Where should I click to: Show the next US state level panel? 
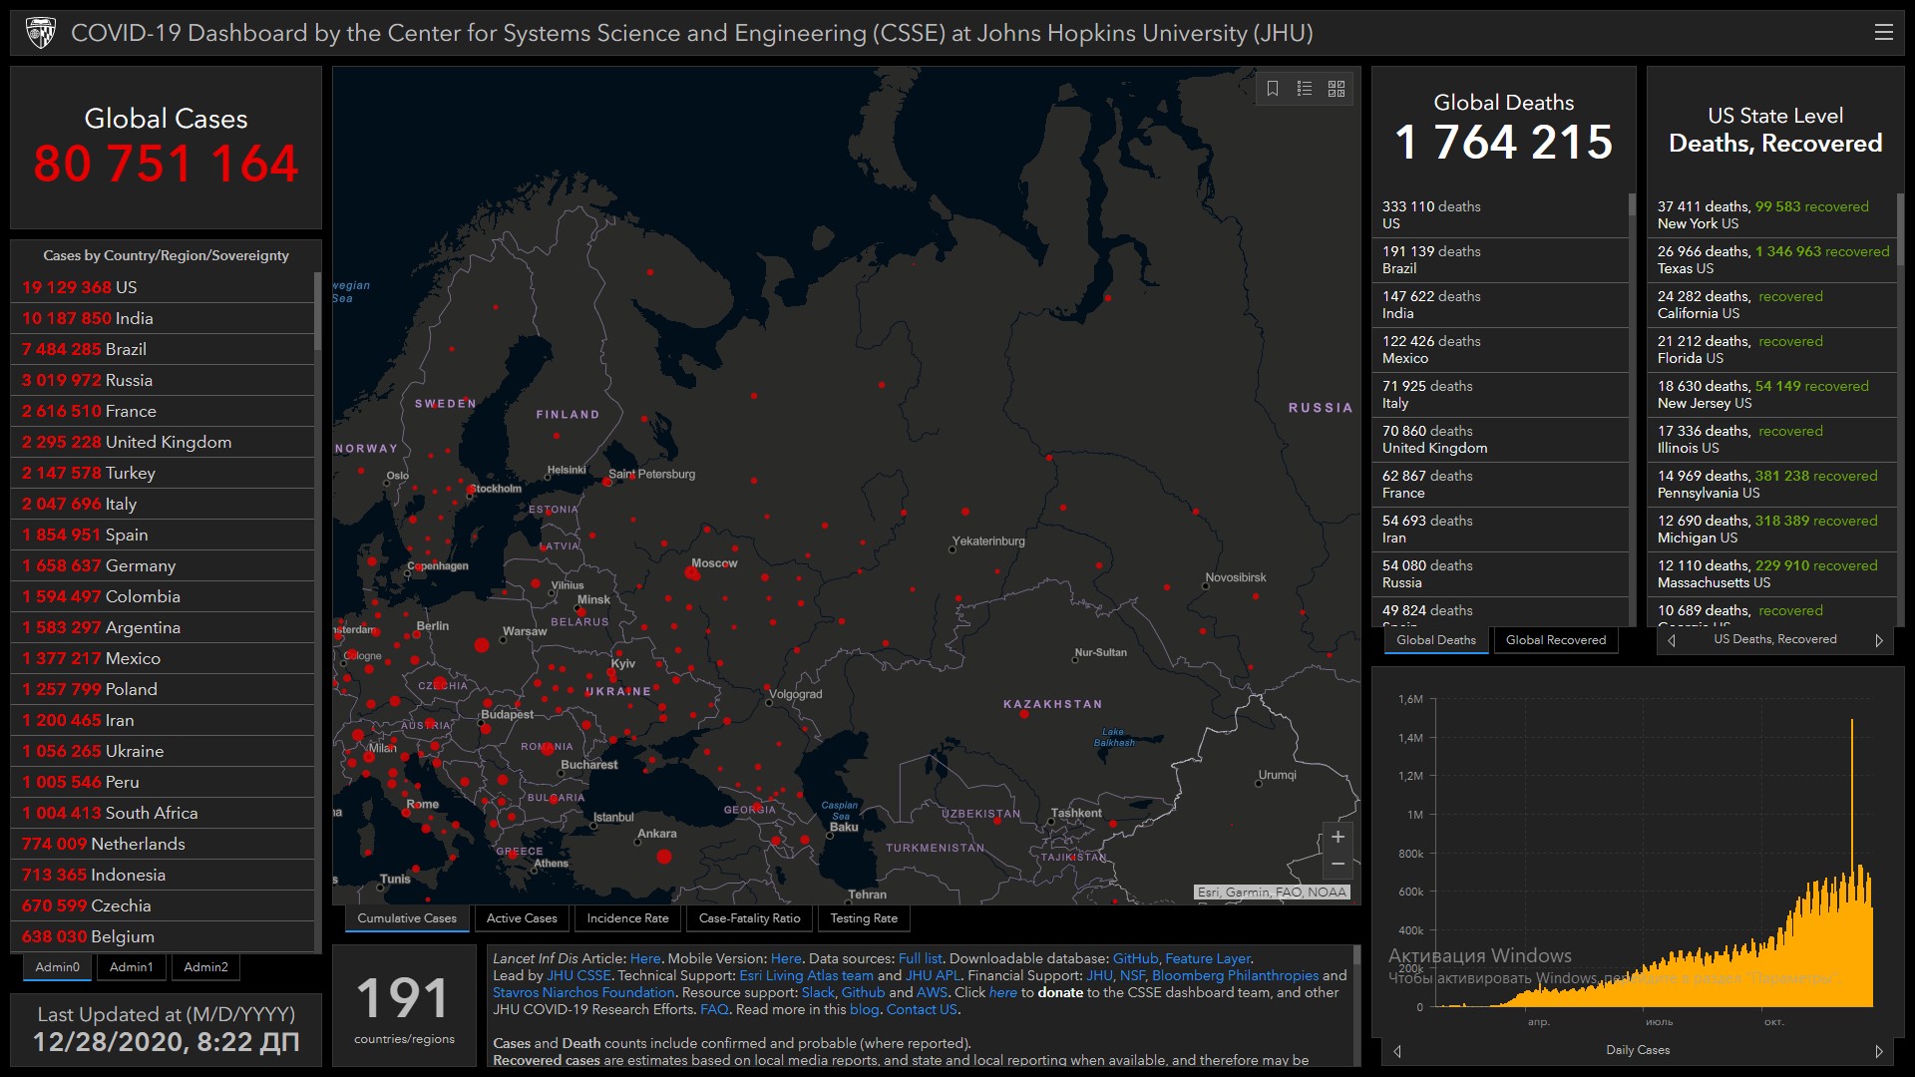coord(1879,640)
